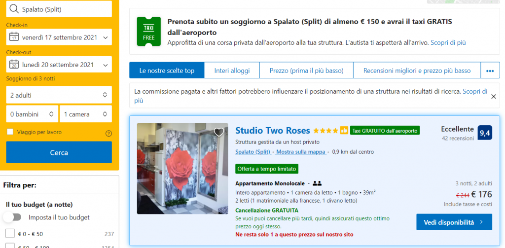Dismiss the commission notice with X
Viewport: 505px width, 248px height.
tap(493, 96)
